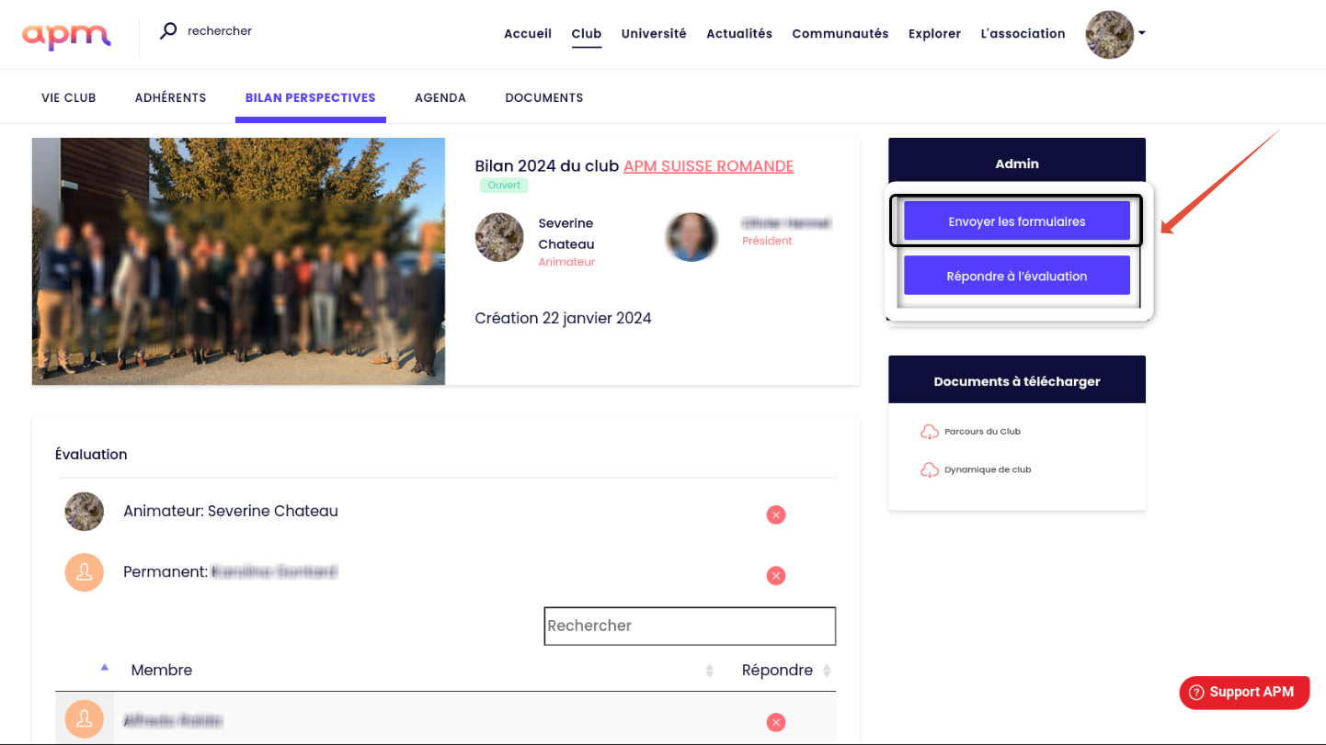Switch to the AGENDA tab

440,97
